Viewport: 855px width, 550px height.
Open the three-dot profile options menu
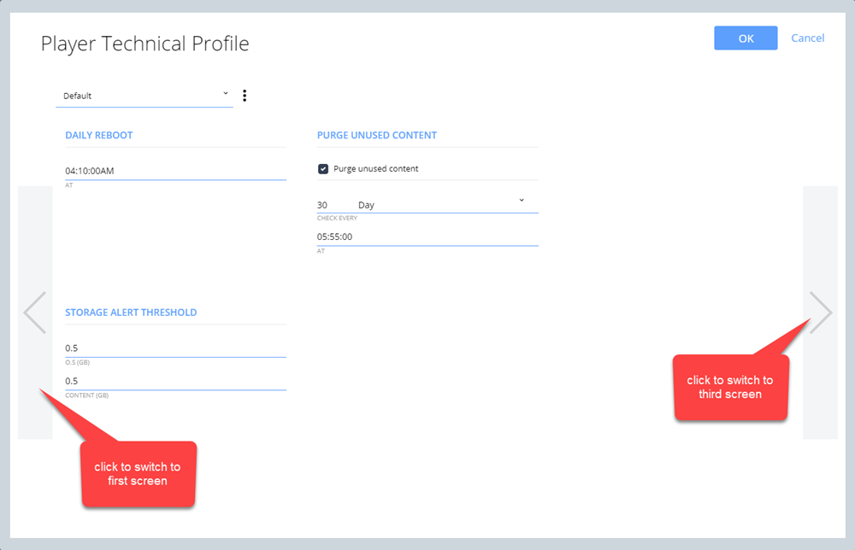(245, 96)
